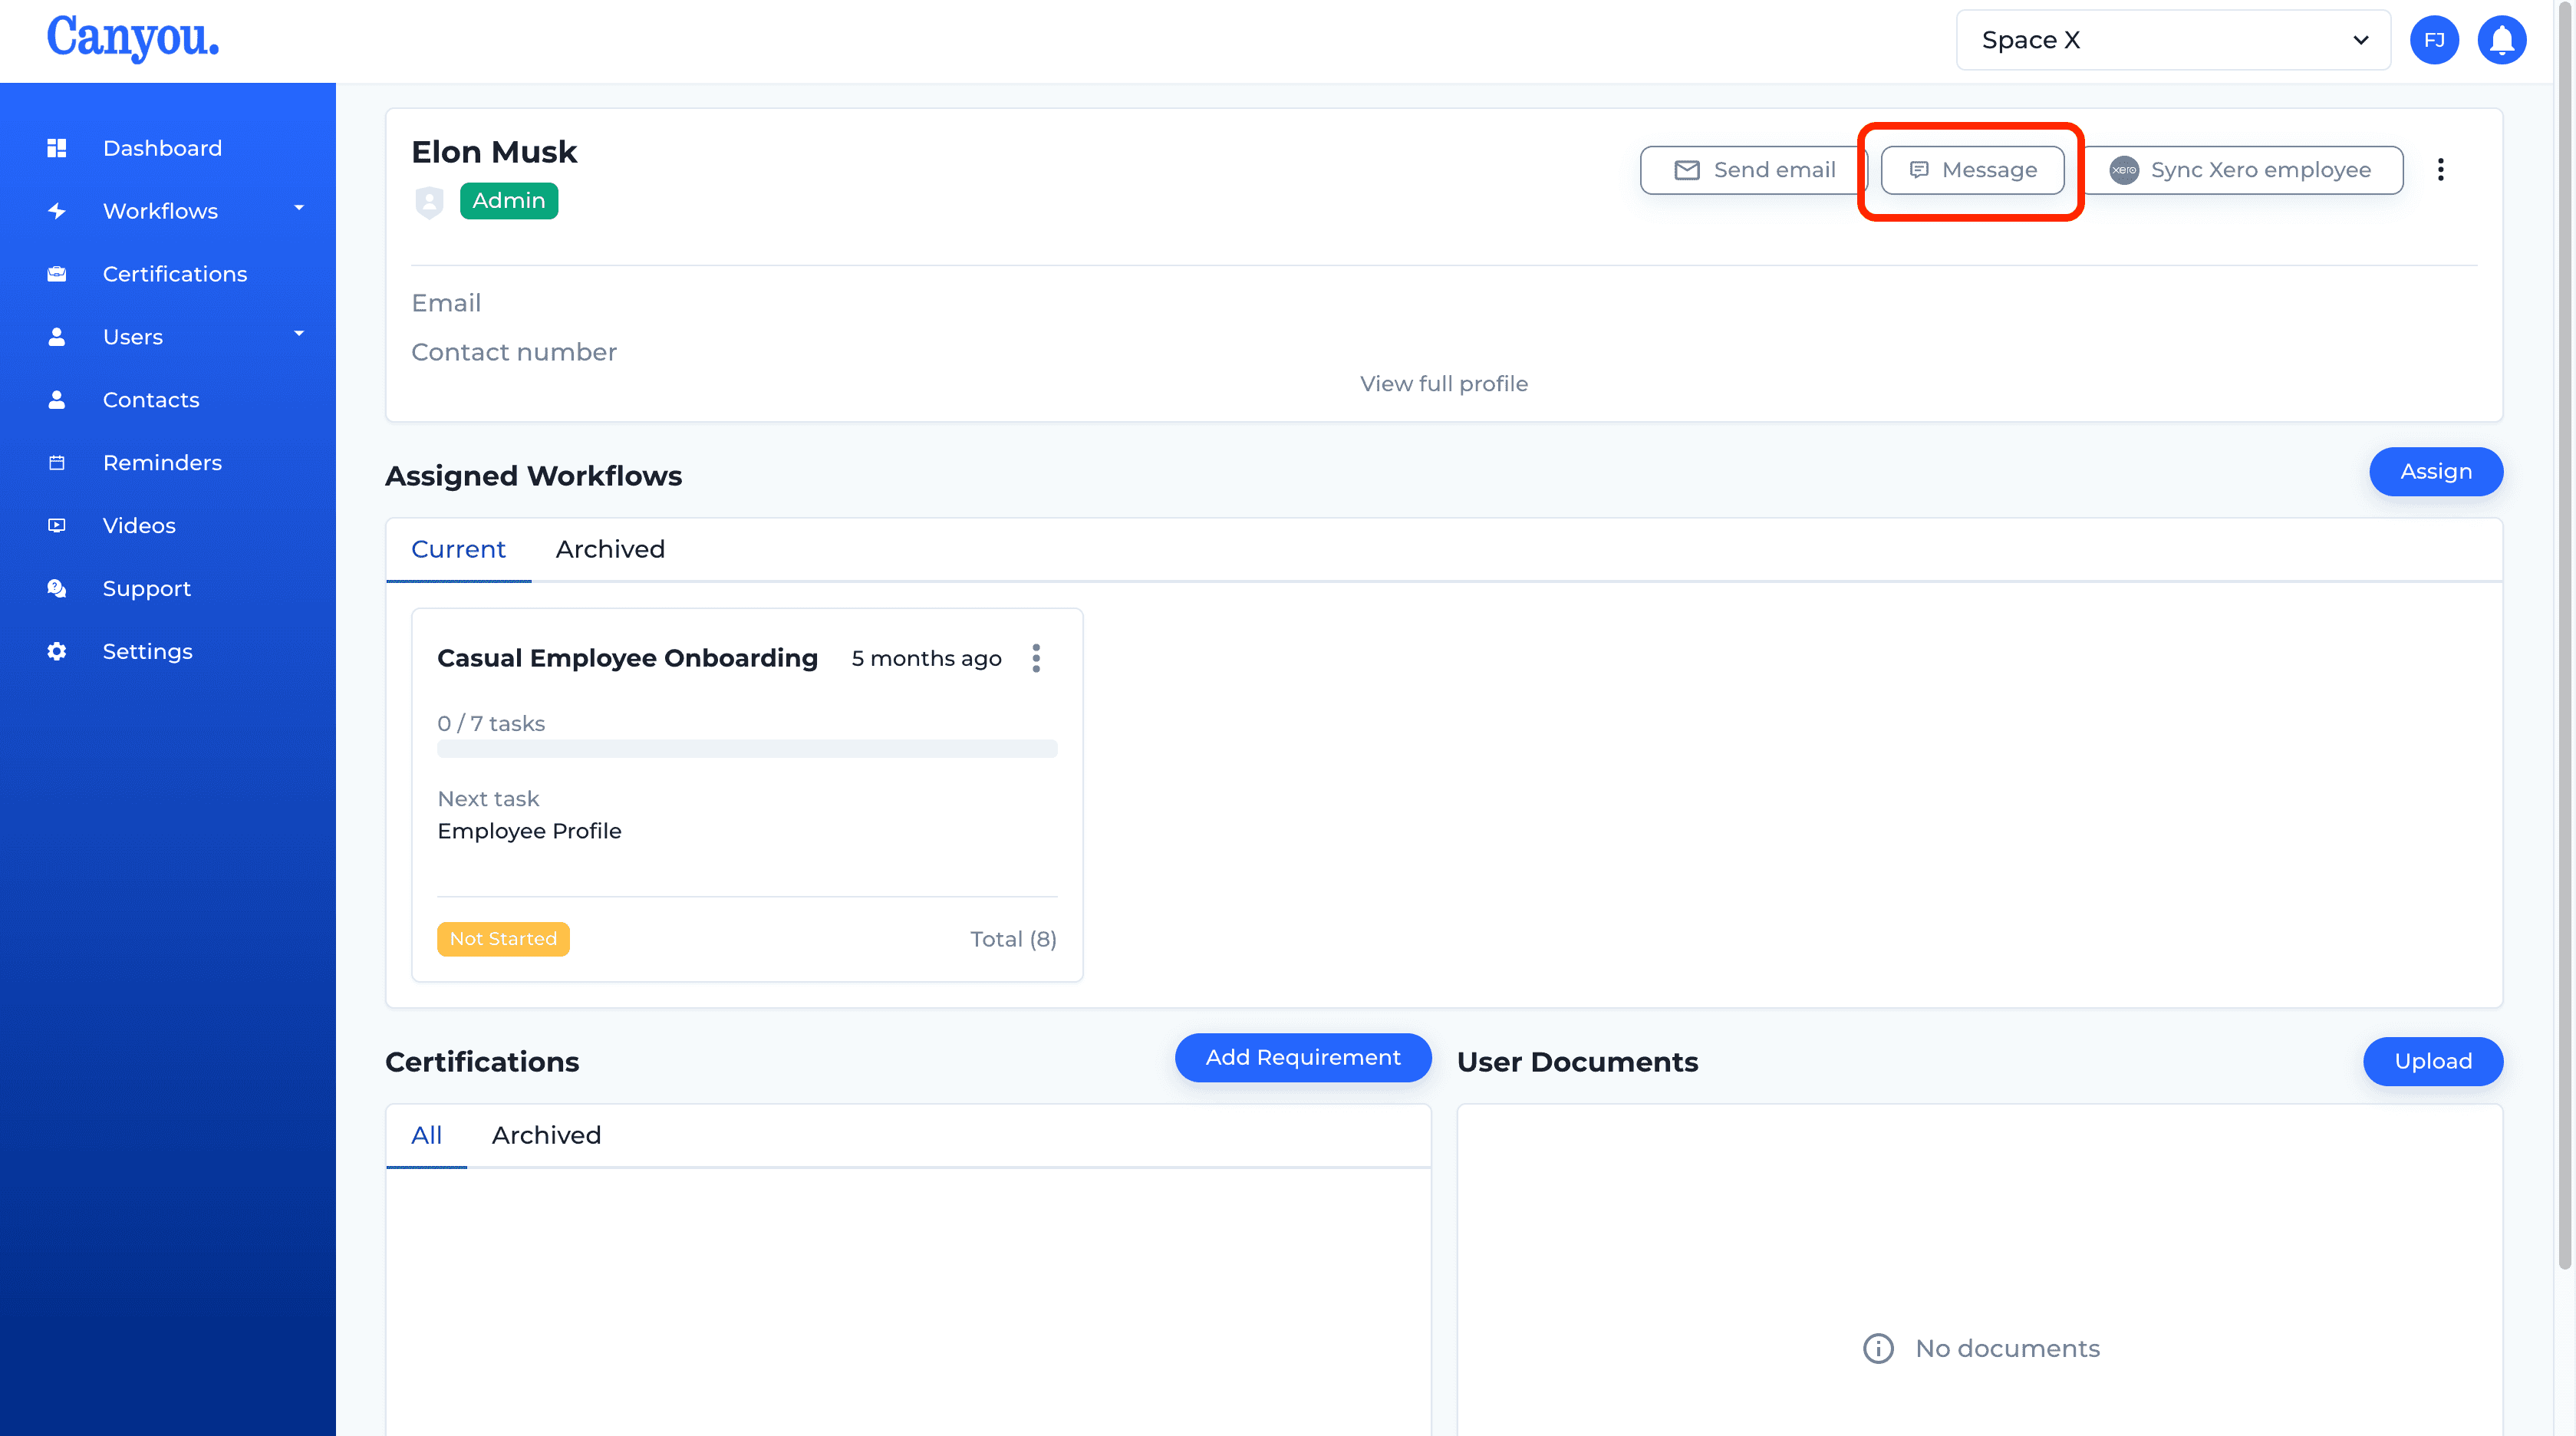Open the notifications bell icon
Viewport: 2576px width, 1436px height.
point(2501,40)
